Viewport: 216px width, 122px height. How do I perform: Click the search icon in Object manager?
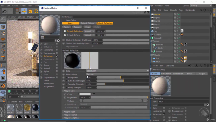pyautogui.click(x=201, y=10)
